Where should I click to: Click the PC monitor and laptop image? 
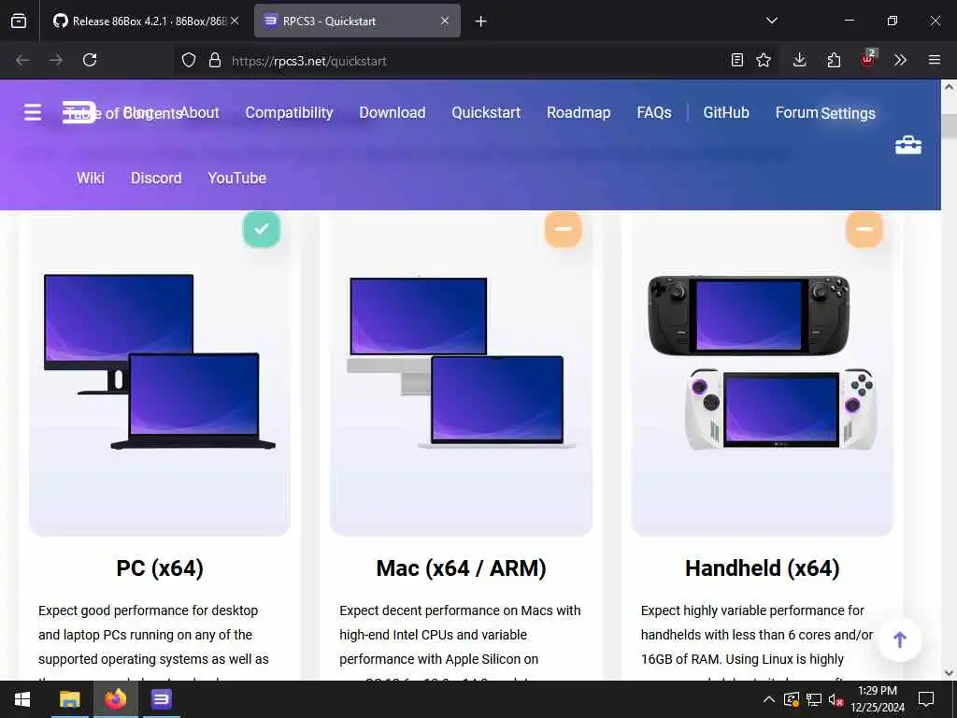tap(159, 362)
